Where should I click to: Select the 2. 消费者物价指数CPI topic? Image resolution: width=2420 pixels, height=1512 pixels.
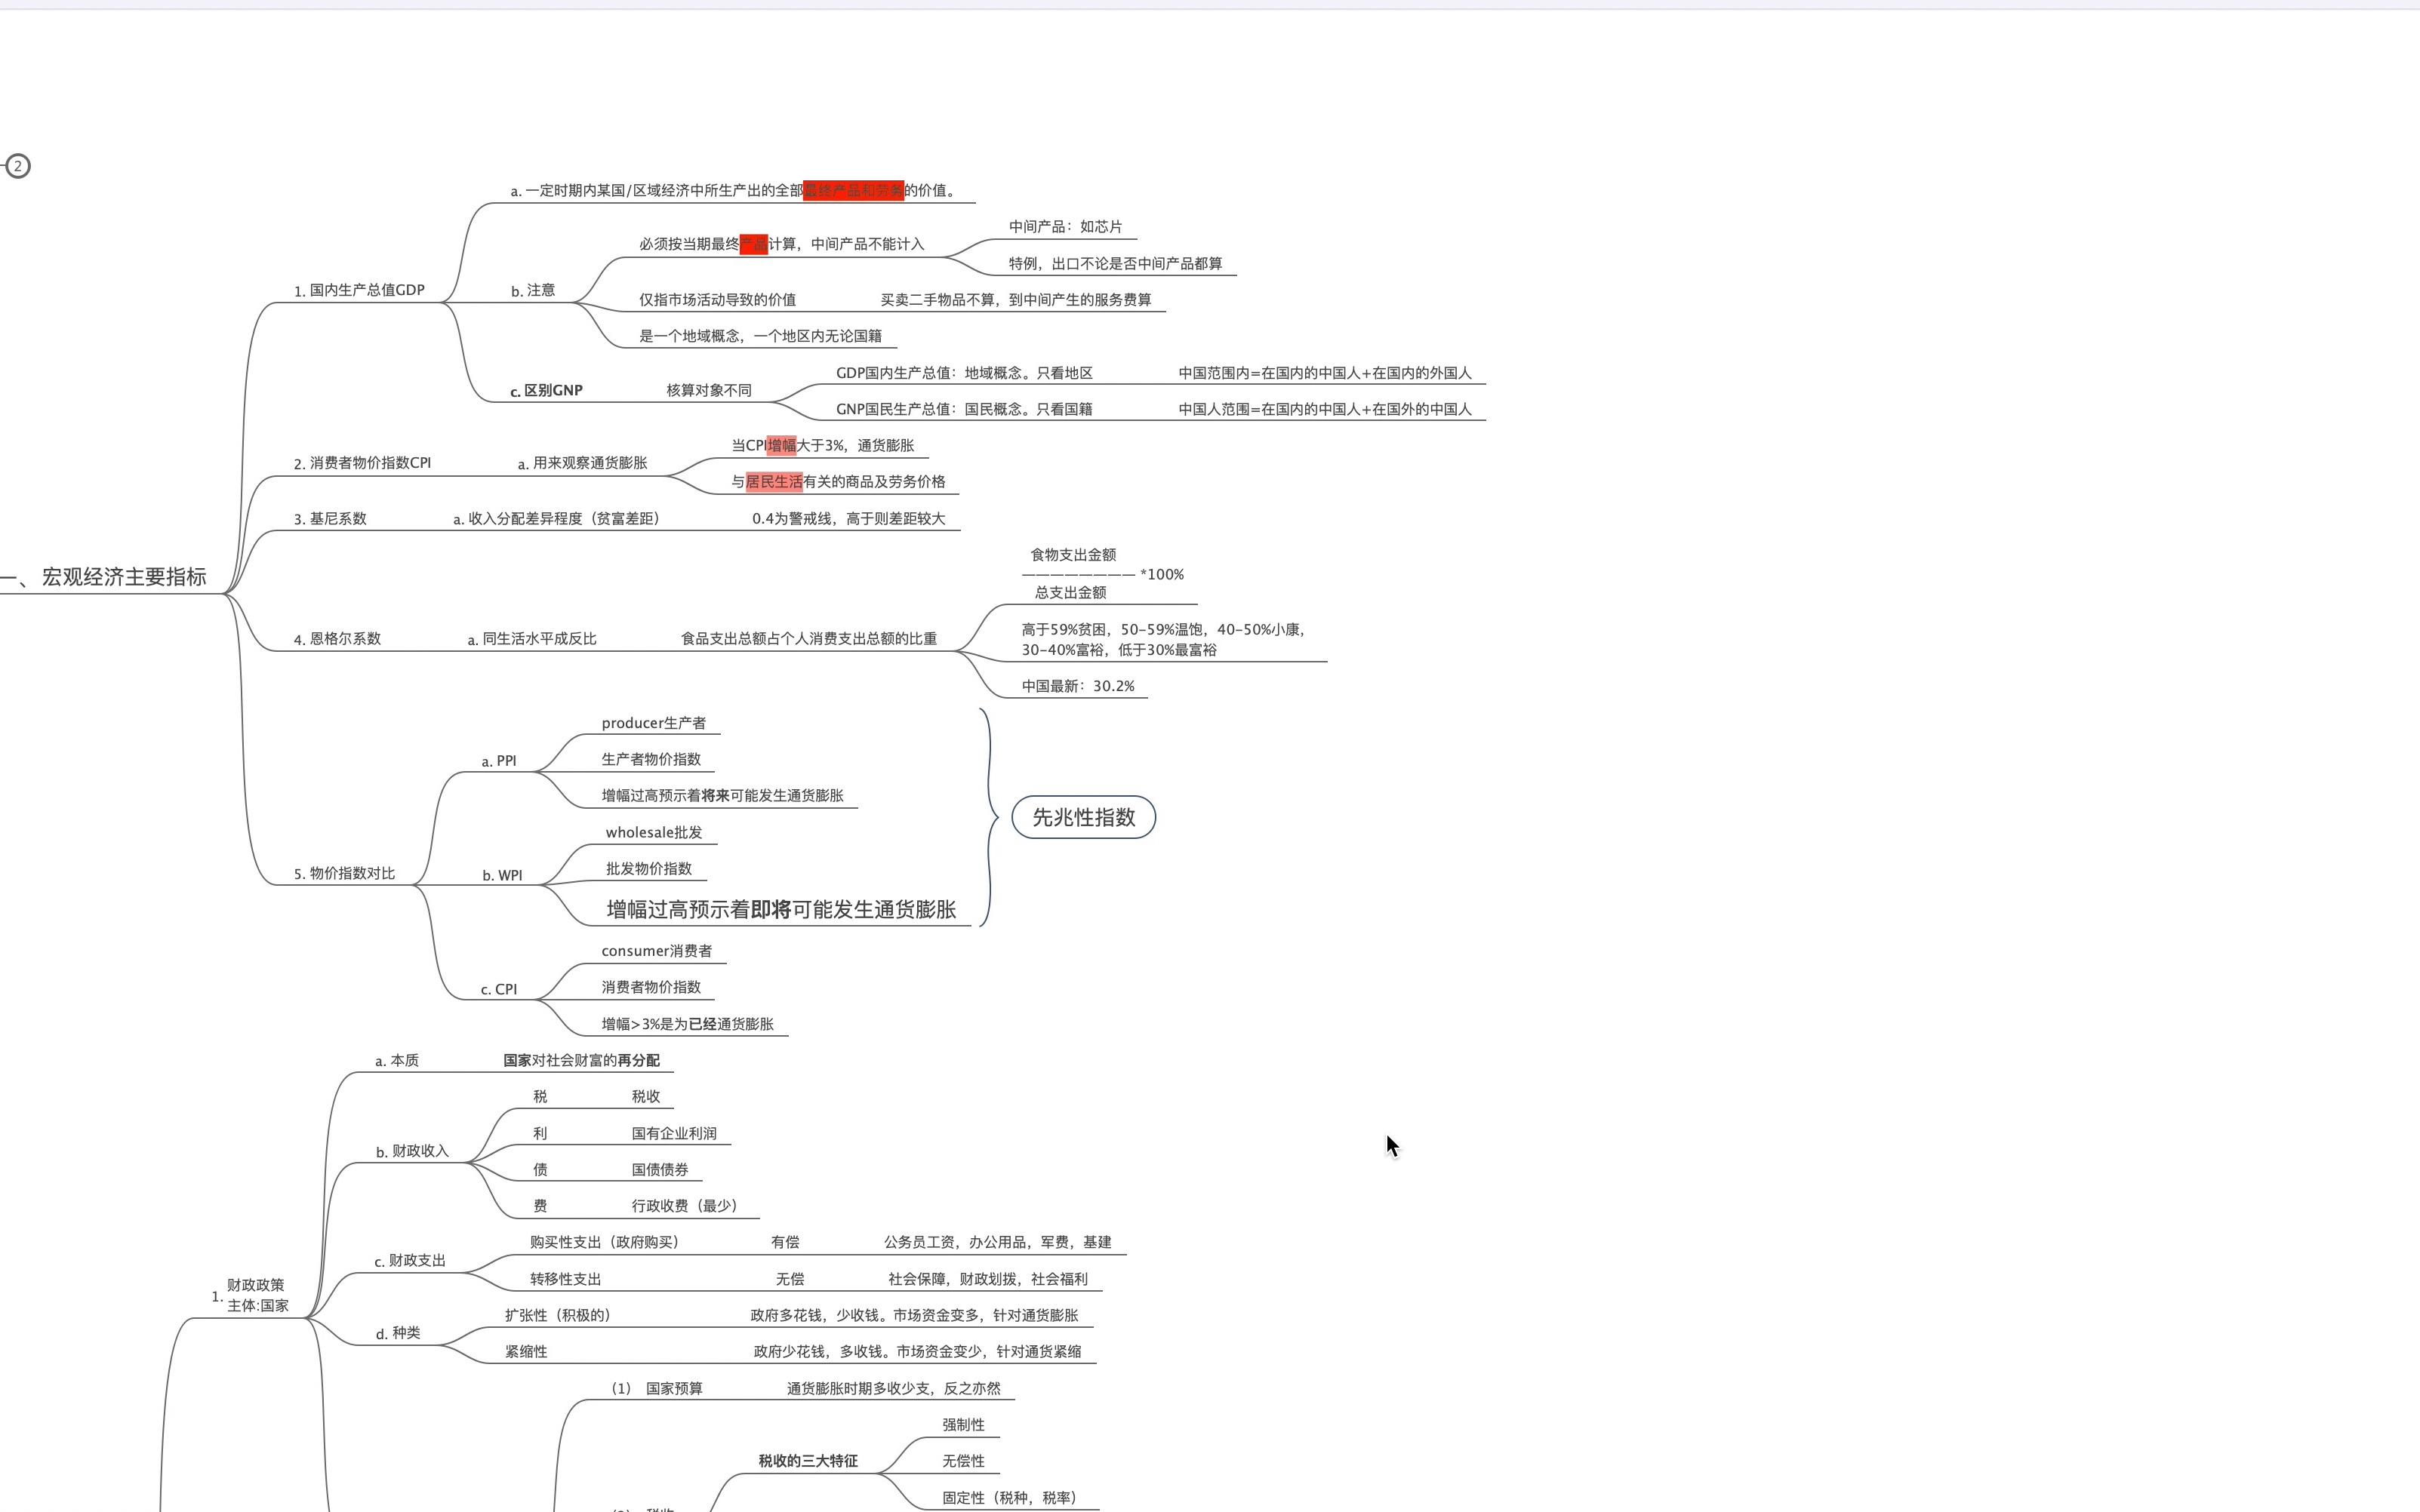[362, 463]
